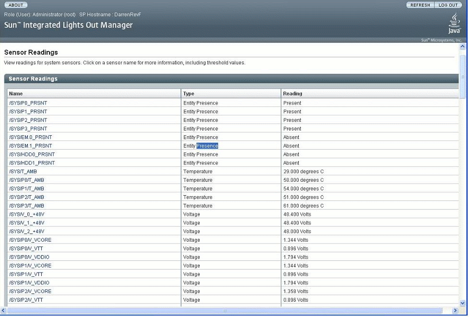Click the horizontal scrollbar right arrow
This screenshot has height=317, width=470.
[x=455, y=310]
